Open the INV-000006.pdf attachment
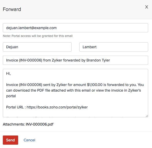Viewport: 152px width, 148px height. tap(40, 124)
